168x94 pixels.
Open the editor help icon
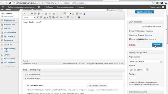click(x=79, y=17)
